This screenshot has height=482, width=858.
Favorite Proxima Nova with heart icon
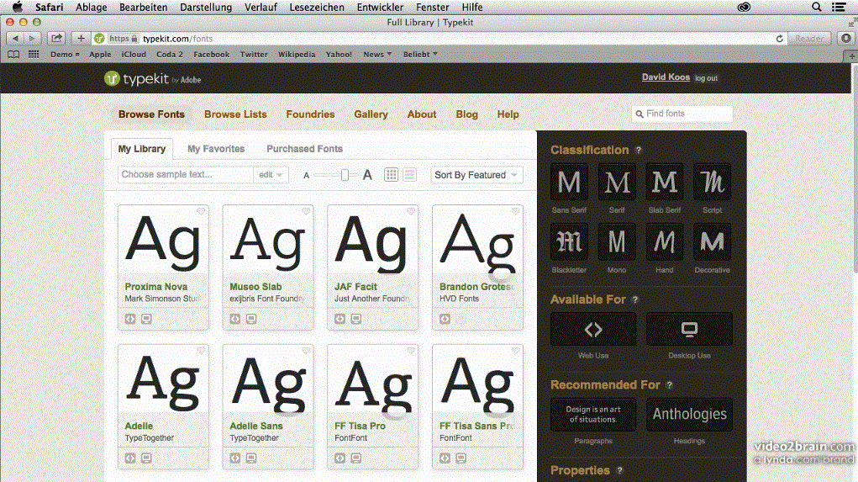click(201, 211)
